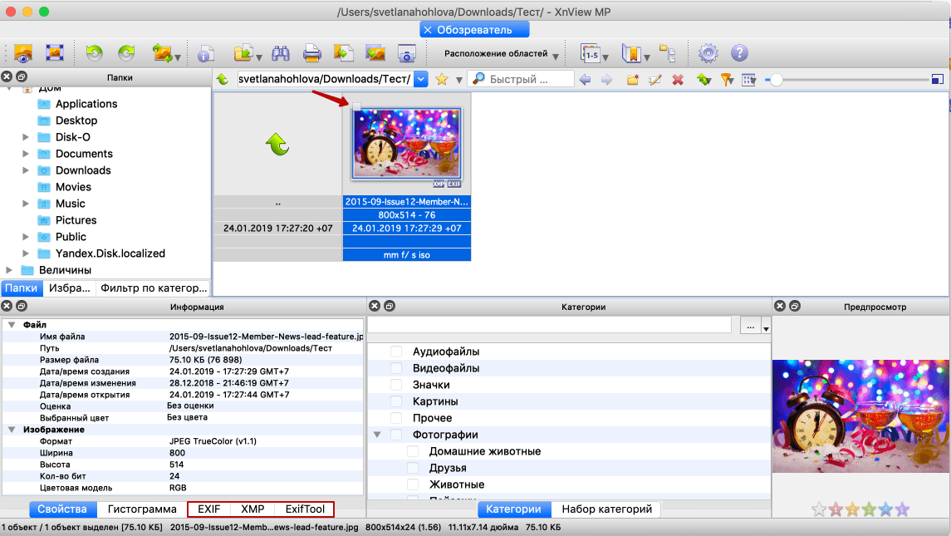Enable the Друзья category checkbox

(413, 468)
